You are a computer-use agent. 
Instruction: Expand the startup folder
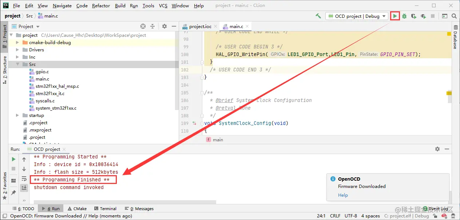pos(17,115)
